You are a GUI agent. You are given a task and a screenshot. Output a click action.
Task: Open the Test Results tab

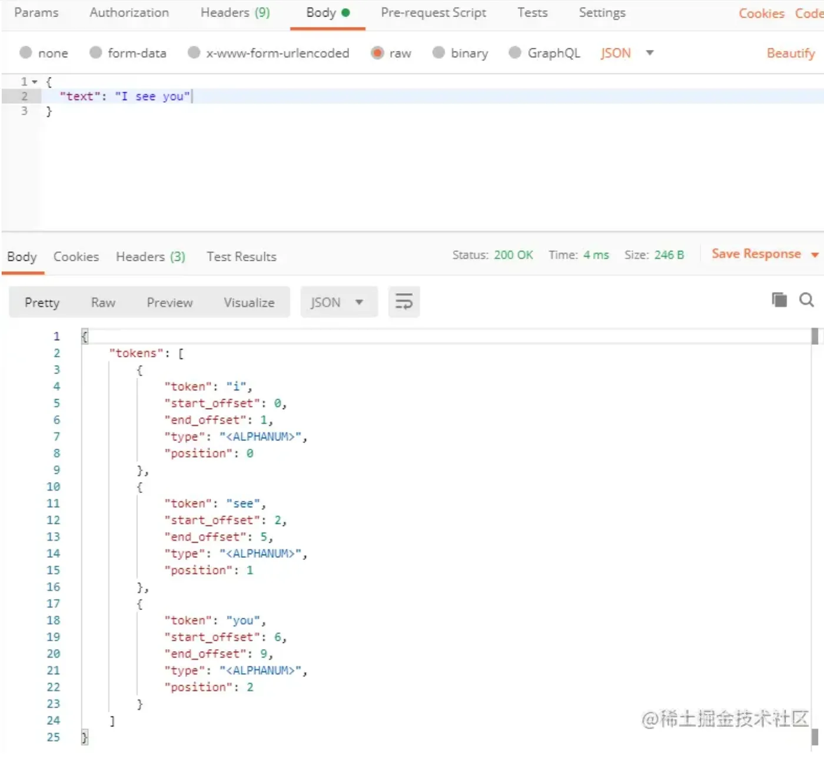click(x=241, y=256)
